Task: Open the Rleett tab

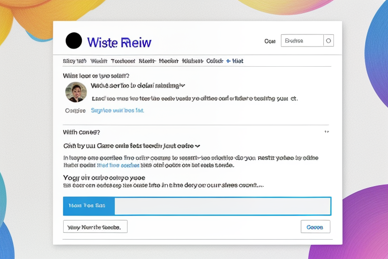Action: coord(147,61)
